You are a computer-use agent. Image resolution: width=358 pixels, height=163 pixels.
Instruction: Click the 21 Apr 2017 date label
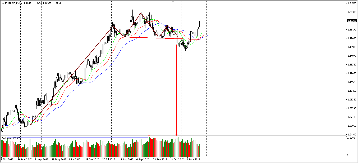click(42, 160)
